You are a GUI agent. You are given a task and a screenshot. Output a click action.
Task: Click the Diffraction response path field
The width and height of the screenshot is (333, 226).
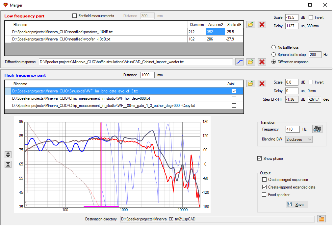(x=136, y=62)
